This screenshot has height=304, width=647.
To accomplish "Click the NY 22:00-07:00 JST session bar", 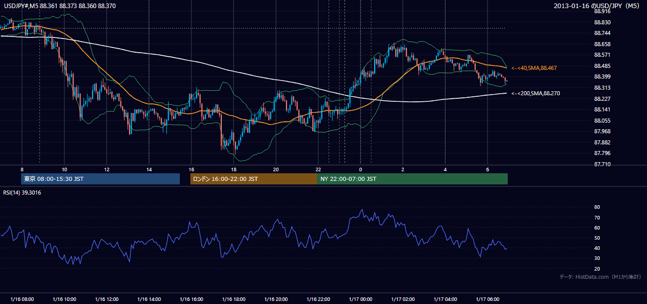I will [x=413, y=179].
